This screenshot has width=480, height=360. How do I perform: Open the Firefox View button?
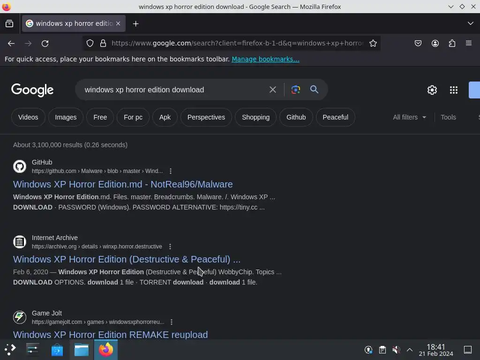[9, 23]
